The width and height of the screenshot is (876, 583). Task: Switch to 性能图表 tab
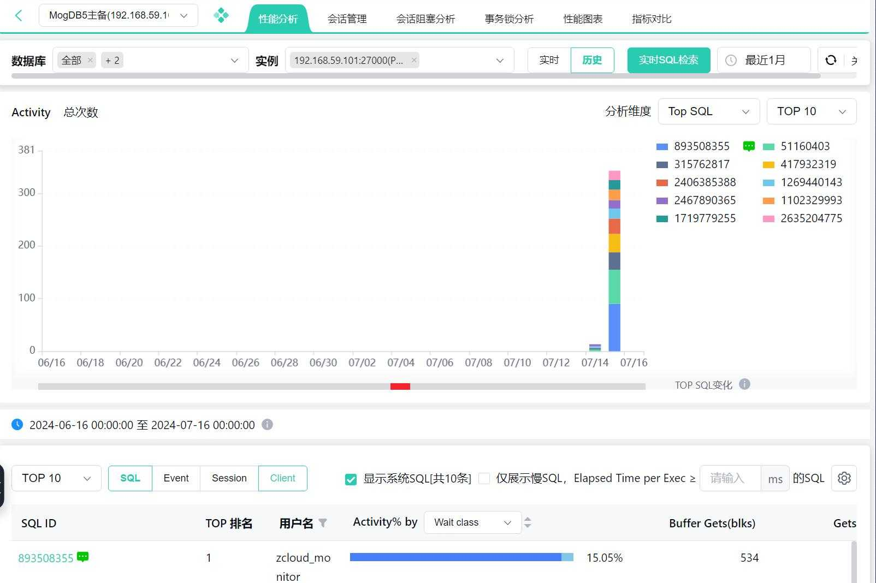583,19
